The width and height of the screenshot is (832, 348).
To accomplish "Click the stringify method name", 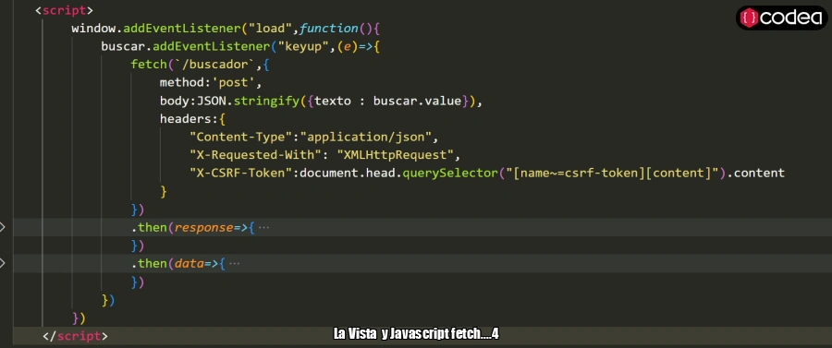I will point(266,101).
